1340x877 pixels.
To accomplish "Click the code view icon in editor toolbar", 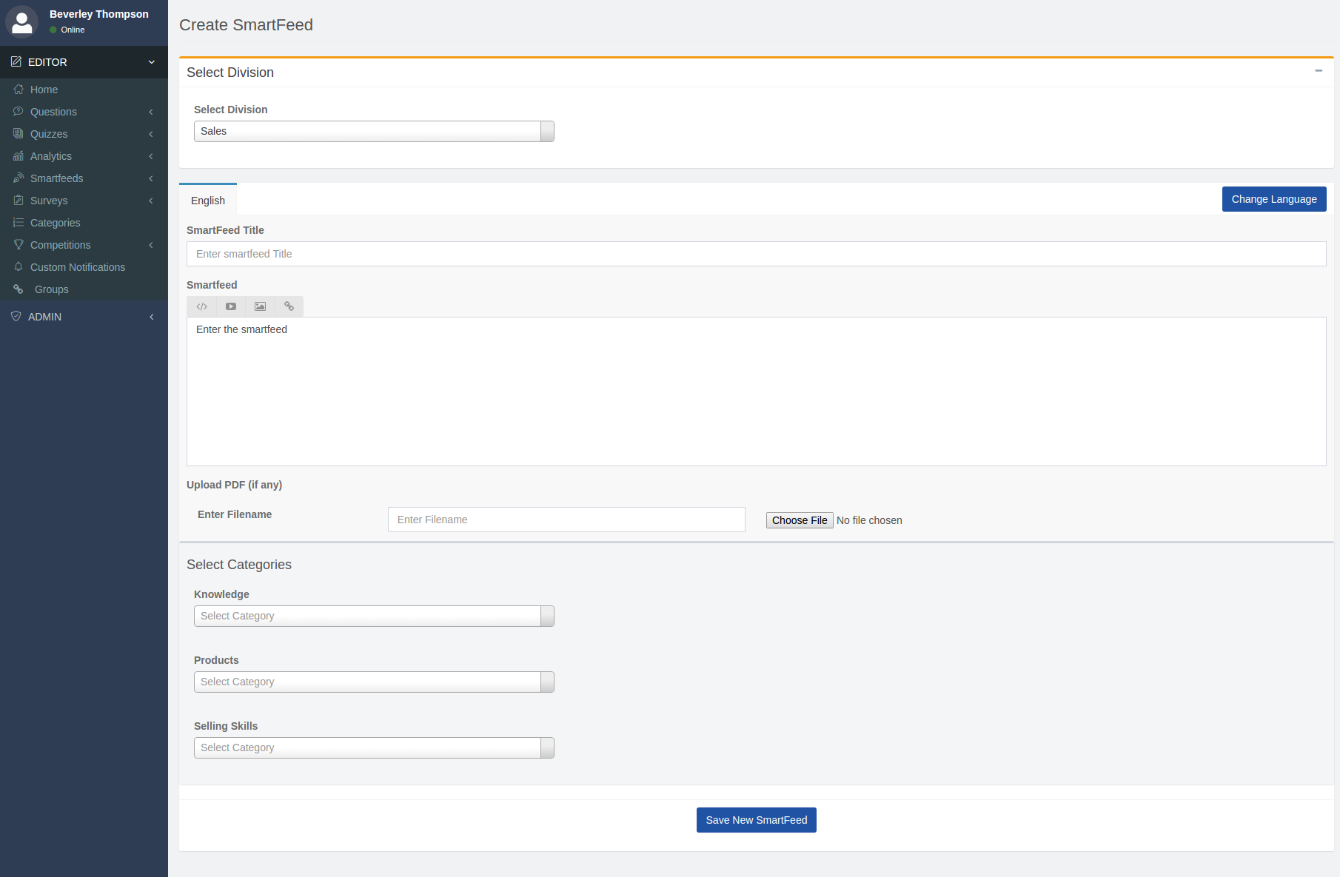I will click(x=201, y=306).
